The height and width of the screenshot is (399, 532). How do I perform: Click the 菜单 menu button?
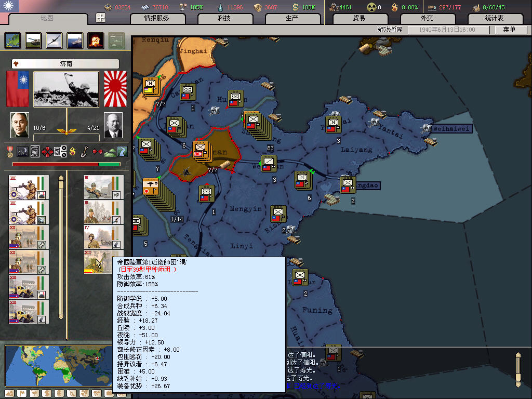pos(509,30)
